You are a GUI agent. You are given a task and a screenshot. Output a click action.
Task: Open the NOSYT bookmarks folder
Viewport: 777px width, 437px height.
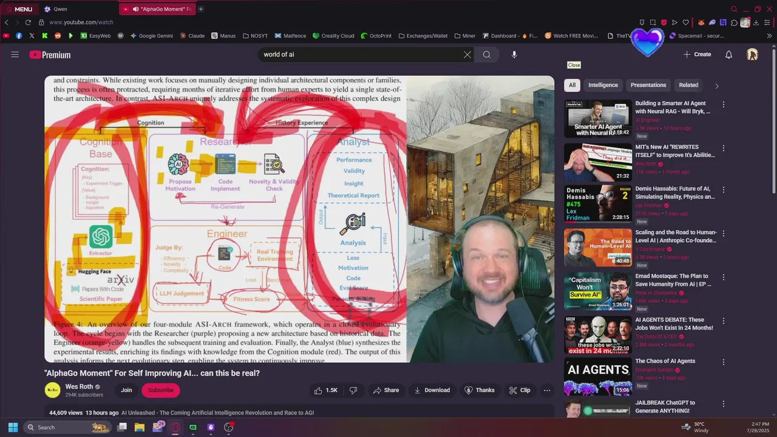[x=254, y=36]
